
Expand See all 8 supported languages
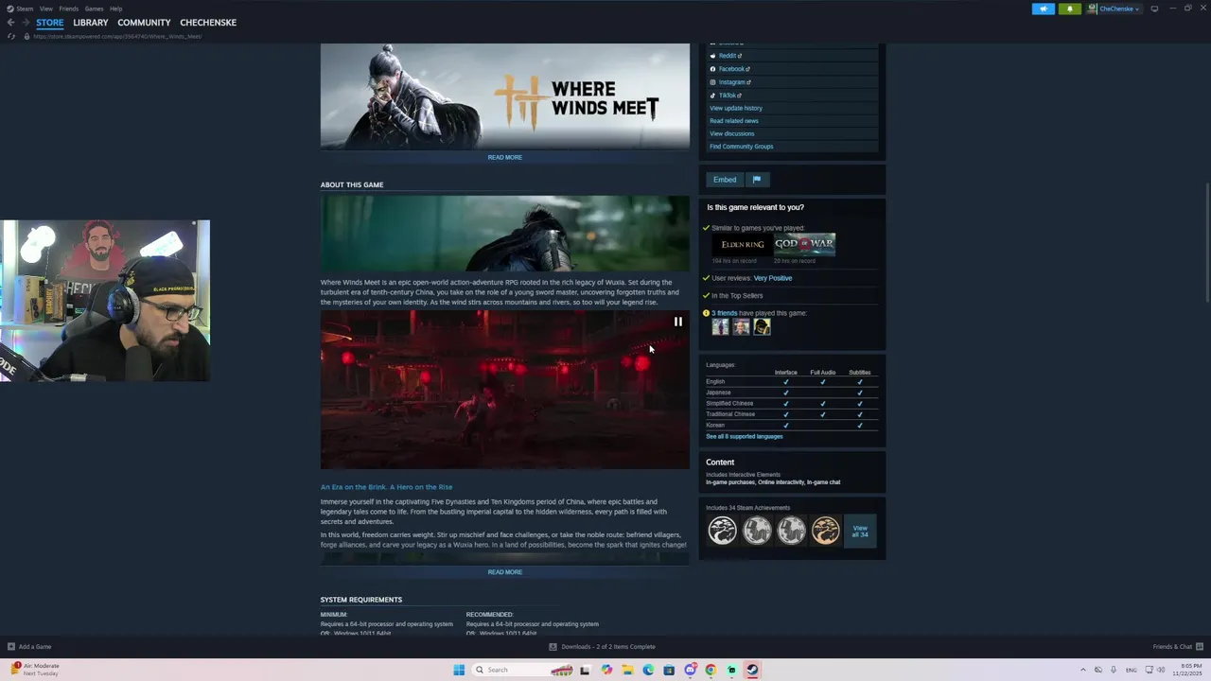745,436
